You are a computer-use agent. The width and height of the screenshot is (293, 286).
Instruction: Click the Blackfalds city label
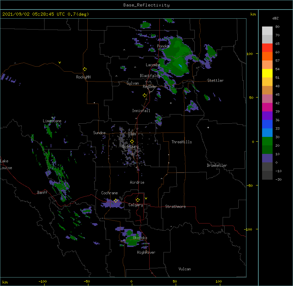[150, 76]
